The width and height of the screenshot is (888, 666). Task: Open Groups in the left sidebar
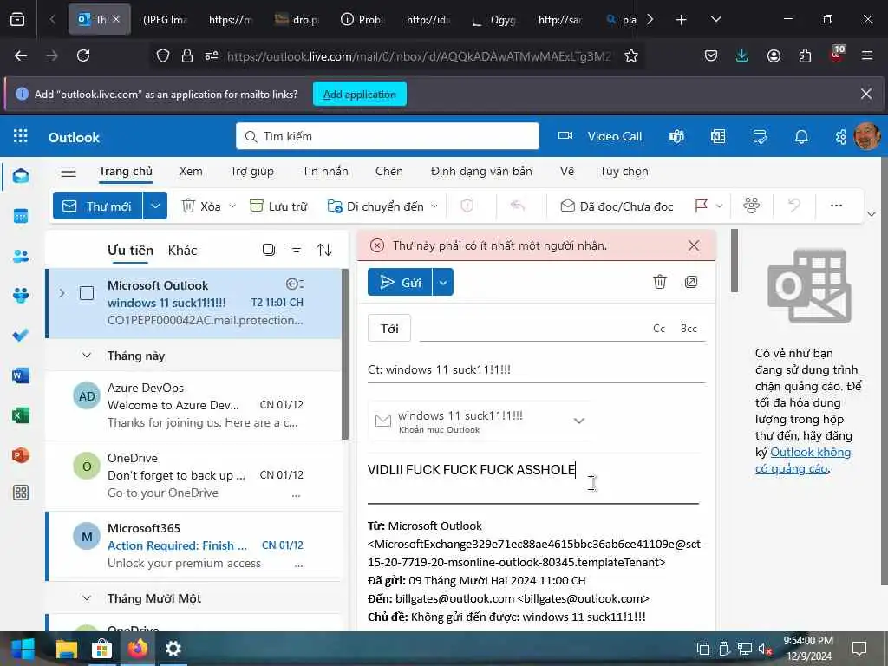coord(21,295)
